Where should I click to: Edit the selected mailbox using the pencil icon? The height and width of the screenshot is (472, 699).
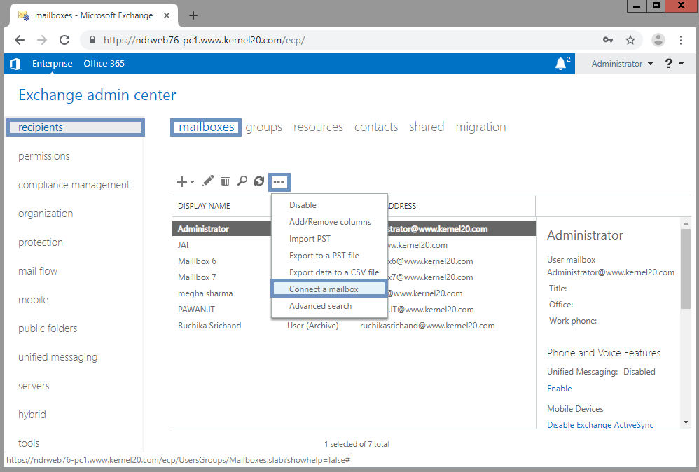[207, 181]
